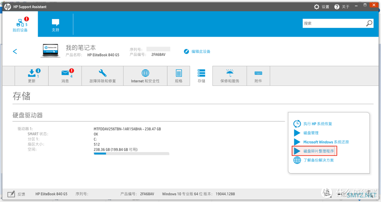Click the search magnifier icon
The image size is (381, 202).
[x=369, y=23]
